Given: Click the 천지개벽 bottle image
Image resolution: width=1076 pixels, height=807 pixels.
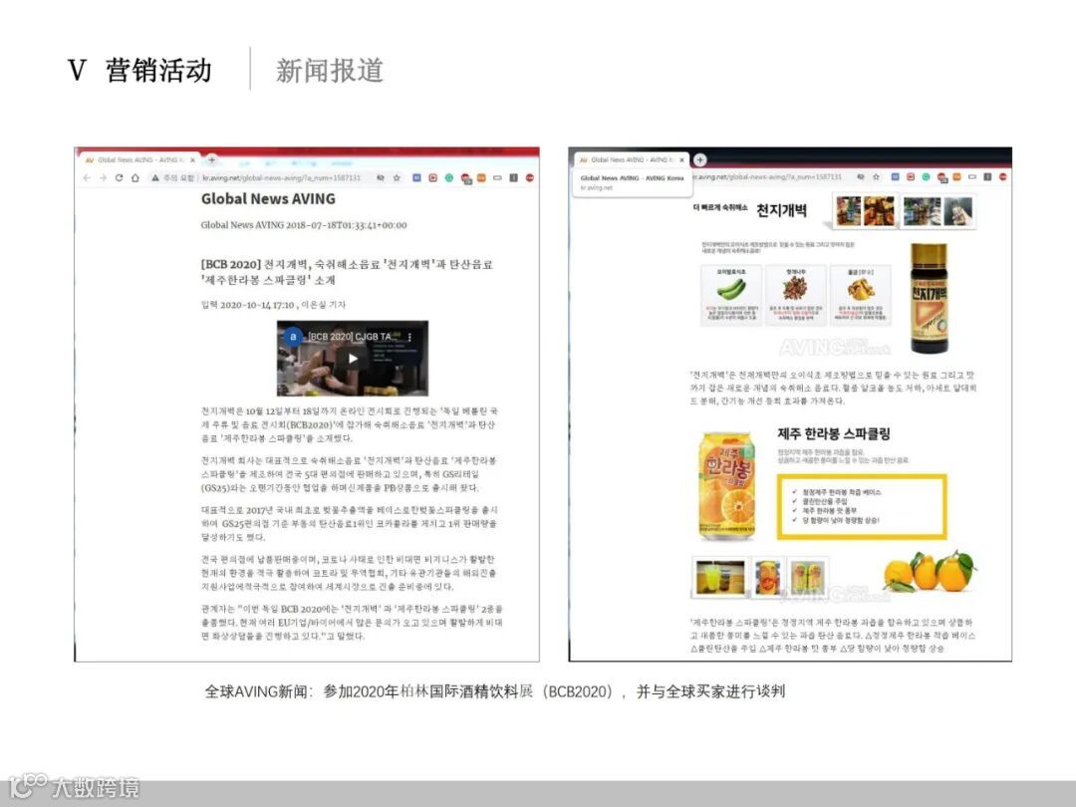Looking at the screenshot, I should 930,299.
